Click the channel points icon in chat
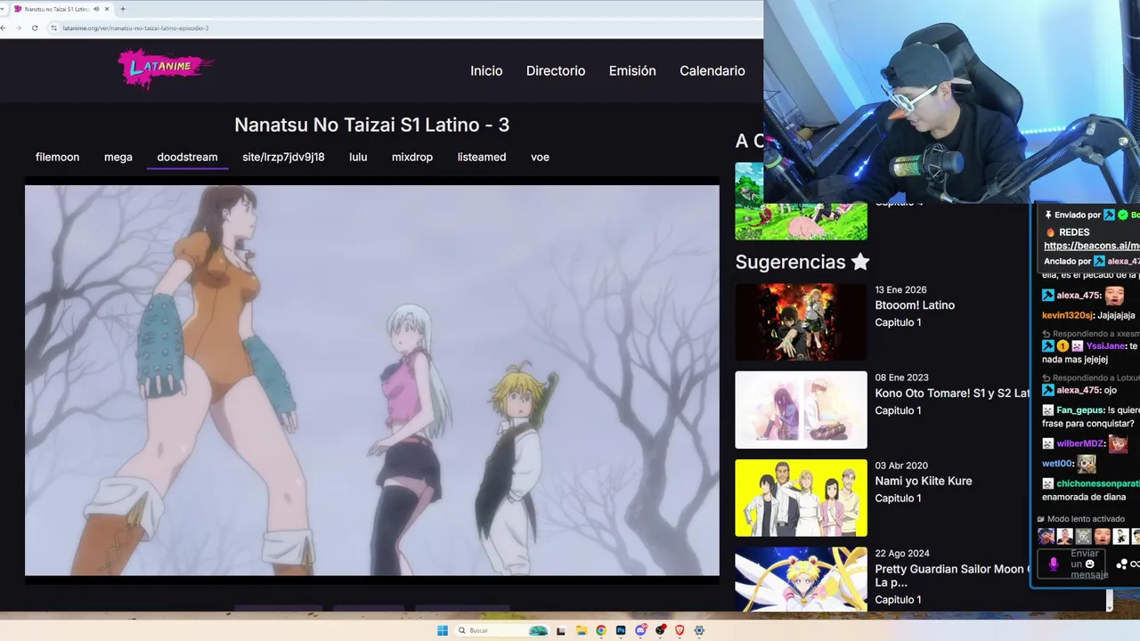Viewport: 1140px width, 641px height. (x=1122, y=564)
